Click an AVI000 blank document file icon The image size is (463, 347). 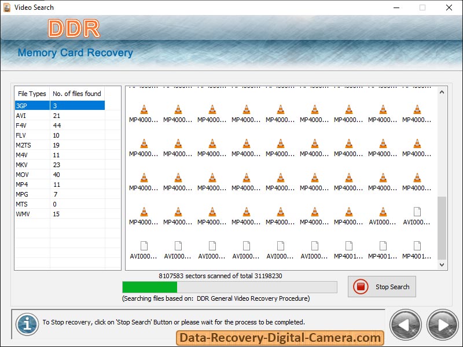pyautogui.click(x=144, y=246)
